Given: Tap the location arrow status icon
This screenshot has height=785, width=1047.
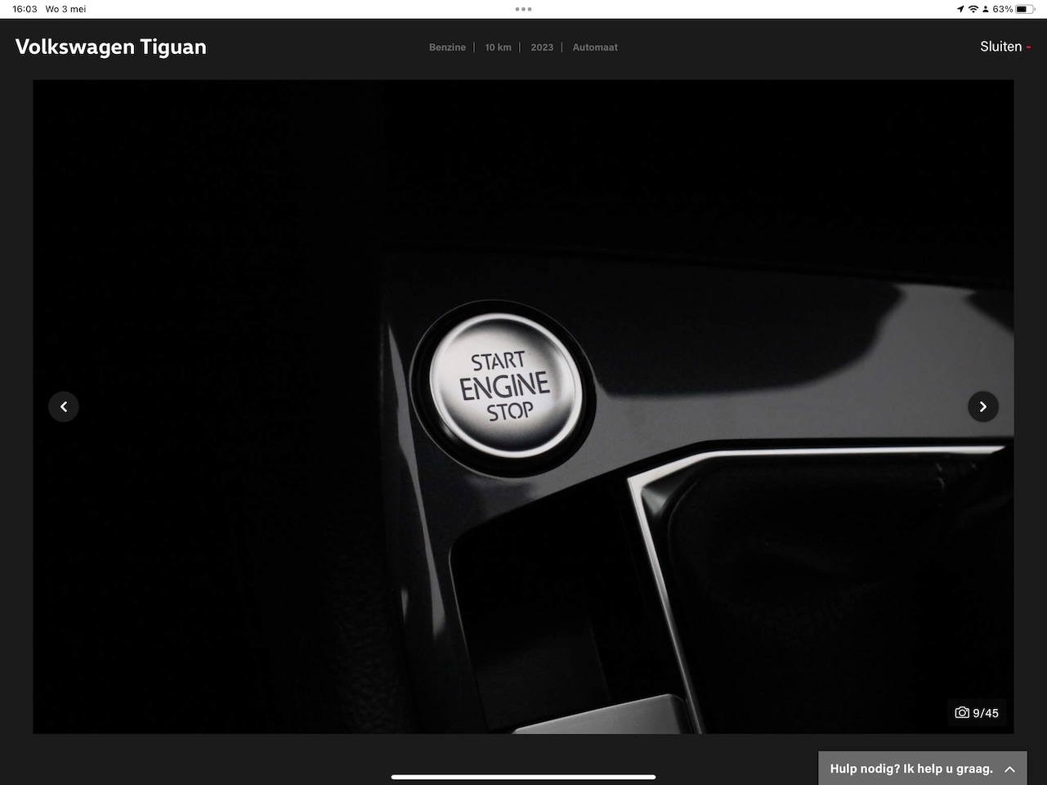Looking at the screenshot, I should pos(960,9).
